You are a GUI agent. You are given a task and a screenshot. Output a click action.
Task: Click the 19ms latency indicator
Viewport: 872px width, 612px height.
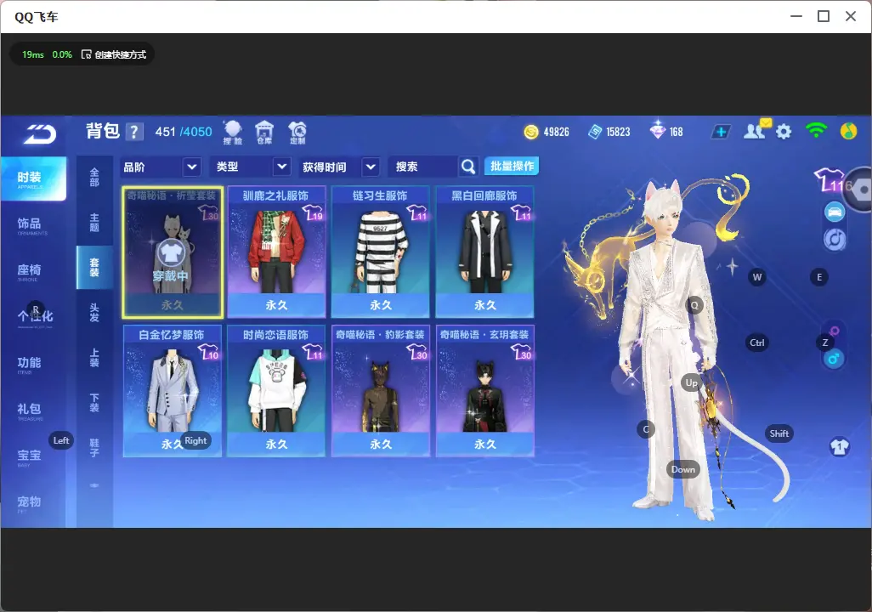point(33,54)
